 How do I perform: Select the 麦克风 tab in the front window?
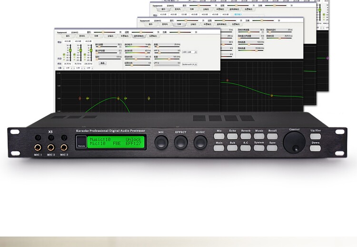(82, 36)
